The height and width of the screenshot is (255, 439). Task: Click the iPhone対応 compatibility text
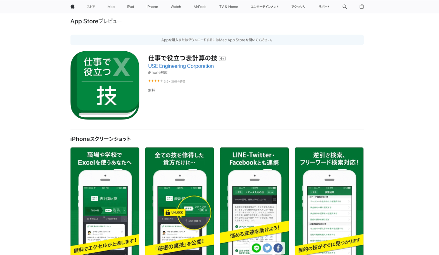pyautogui.click(x=158, y=73)
